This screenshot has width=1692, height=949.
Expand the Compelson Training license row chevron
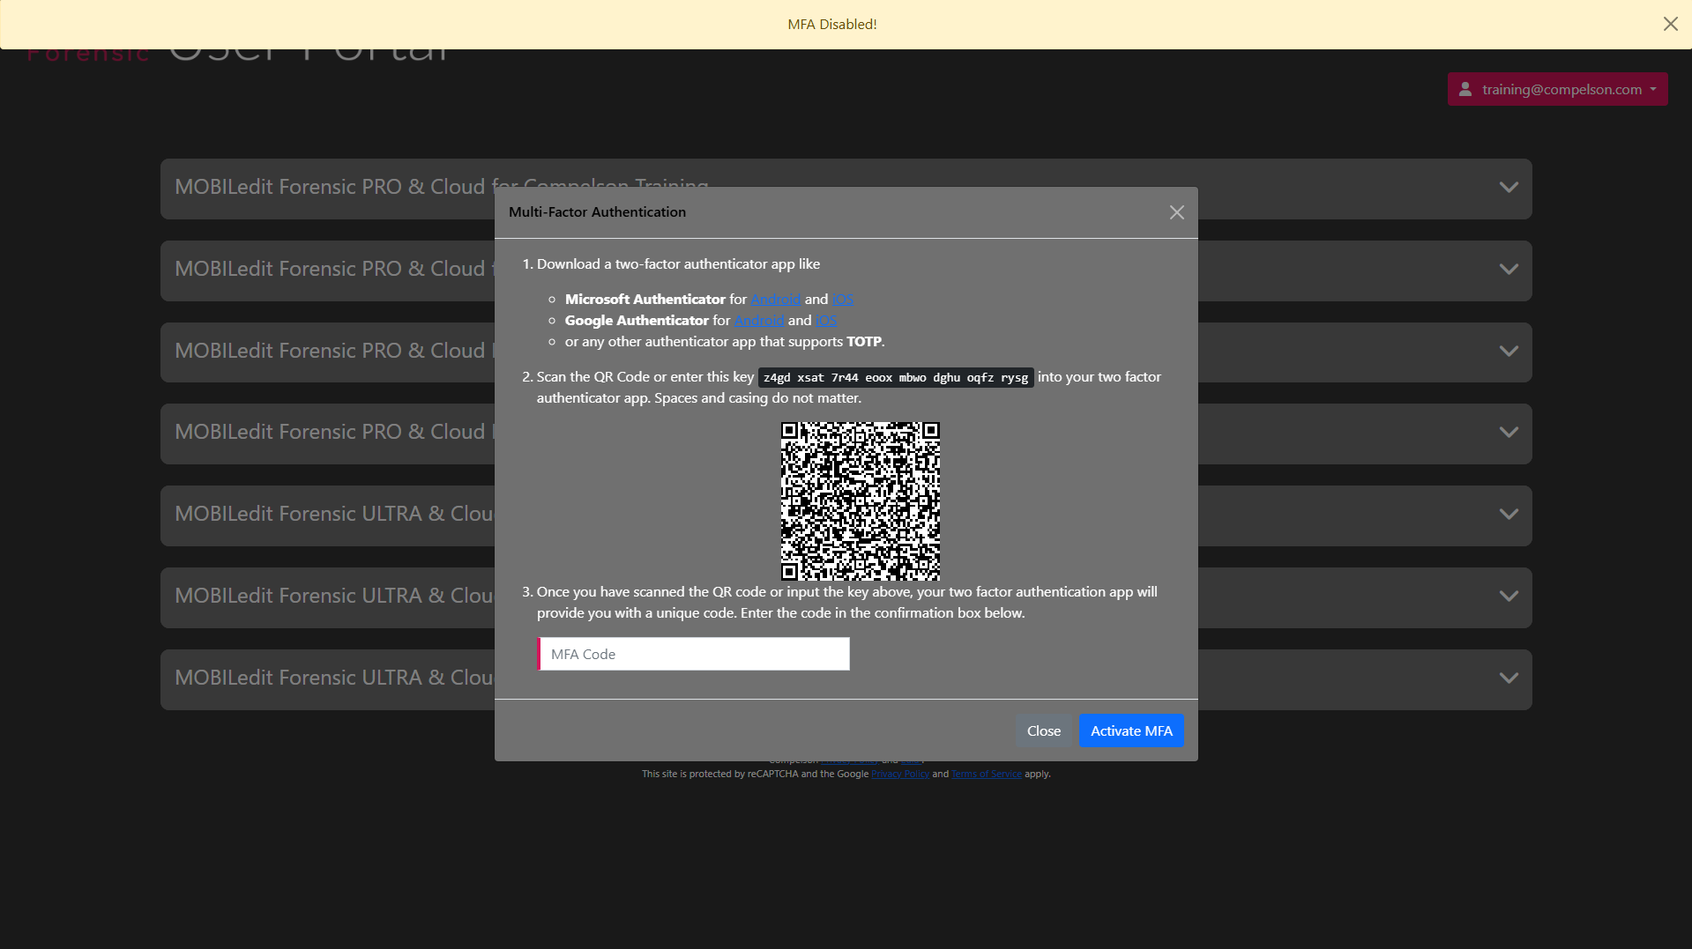(1509, 188)
